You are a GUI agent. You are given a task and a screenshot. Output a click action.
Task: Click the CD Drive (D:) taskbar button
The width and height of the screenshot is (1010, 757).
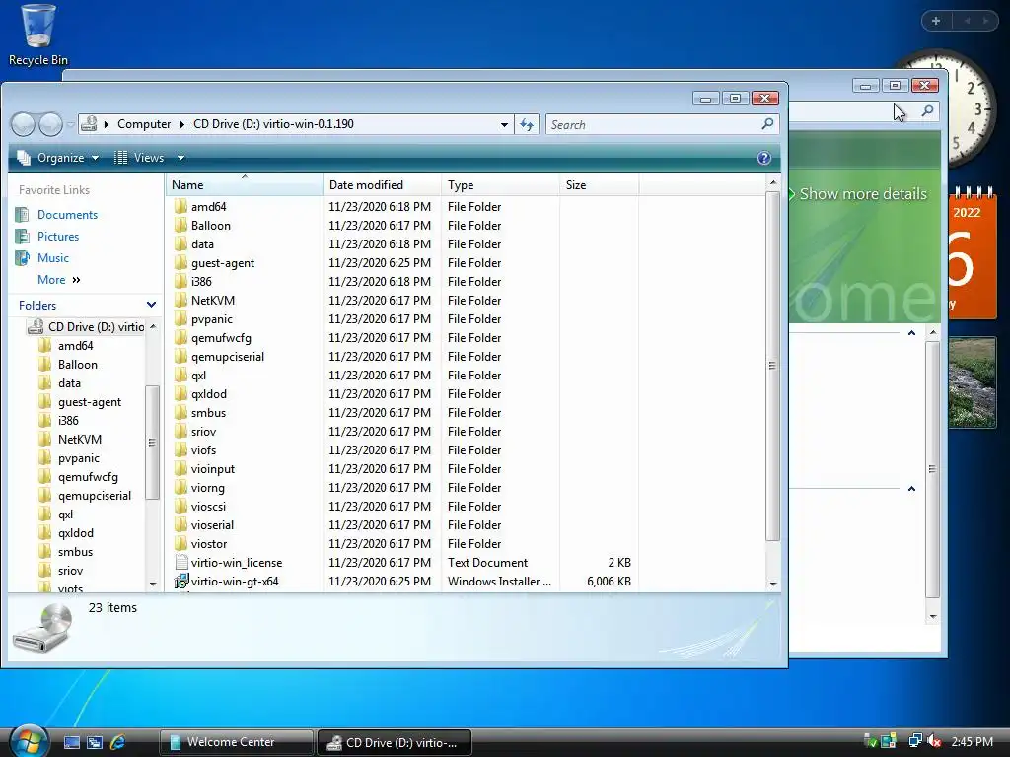(395, 742)
